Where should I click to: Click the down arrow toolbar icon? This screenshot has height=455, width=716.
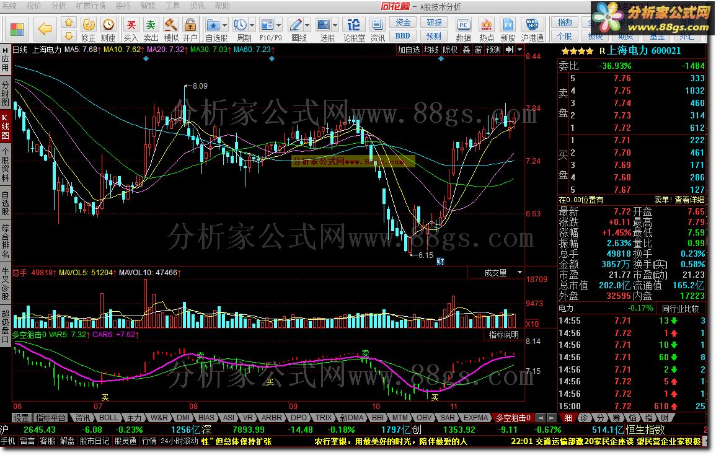point(68,35)
